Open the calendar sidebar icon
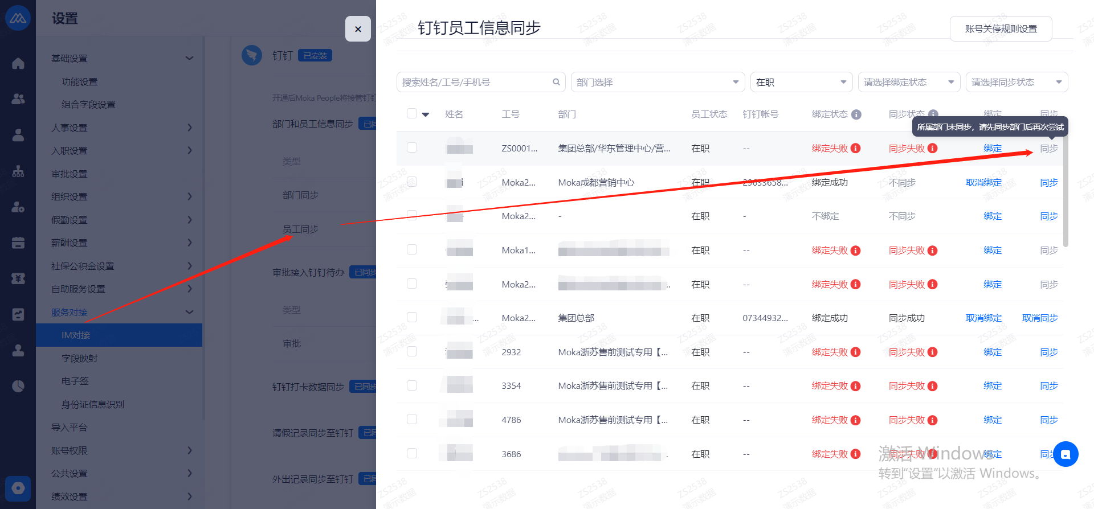The height and width of the screenshot is (509, 1094). click(18, 243)
